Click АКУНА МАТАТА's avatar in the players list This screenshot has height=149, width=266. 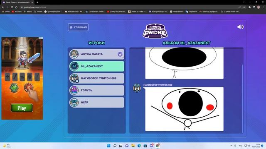point(74,54)
